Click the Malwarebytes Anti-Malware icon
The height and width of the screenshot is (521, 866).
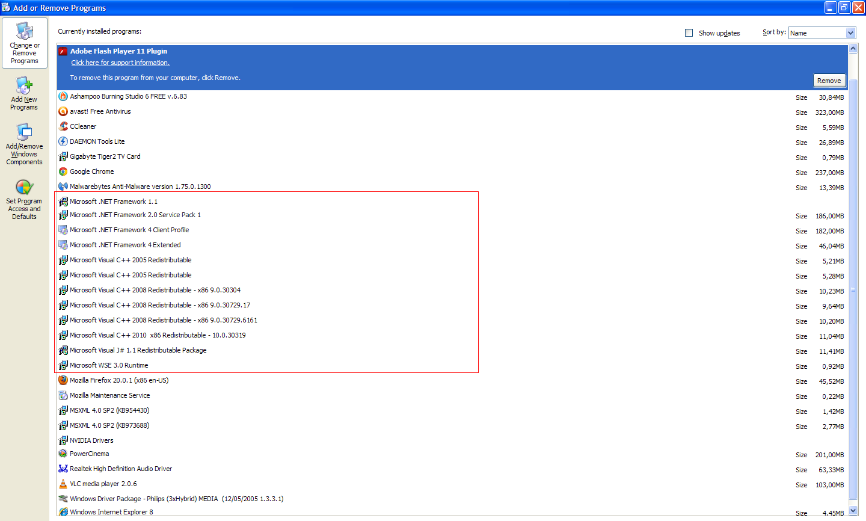tap(63, 187)
